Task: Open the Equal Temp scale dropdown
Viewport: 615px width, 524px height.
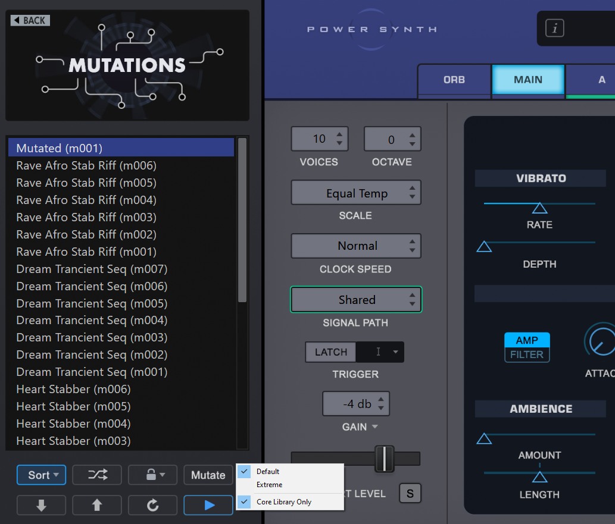Action: [356, 193]
